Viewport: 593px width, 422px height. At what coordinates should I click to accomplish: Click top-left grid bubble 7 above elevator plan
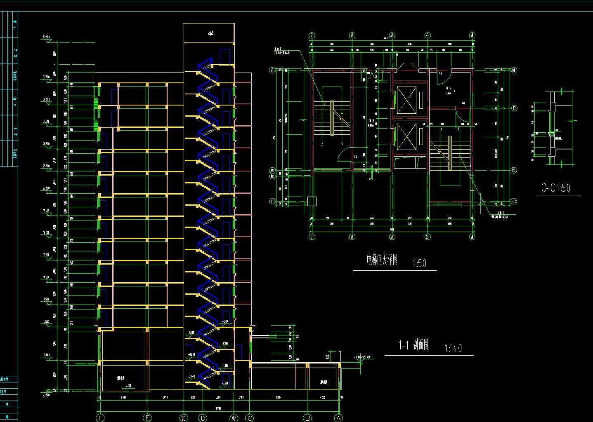point(312,35)
